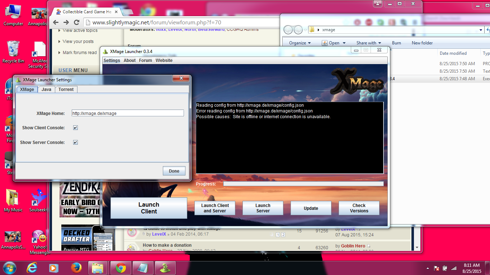Select the Yahoo! Messenger desktop icon

click(39, 242)
